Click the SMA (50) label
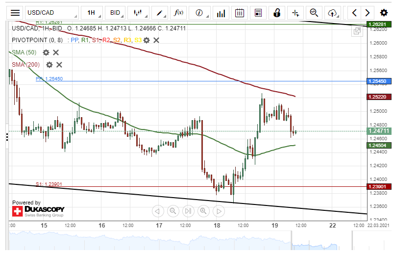This screenshot has width=393, height=255. pyautogui.click(x=24, y=52)
